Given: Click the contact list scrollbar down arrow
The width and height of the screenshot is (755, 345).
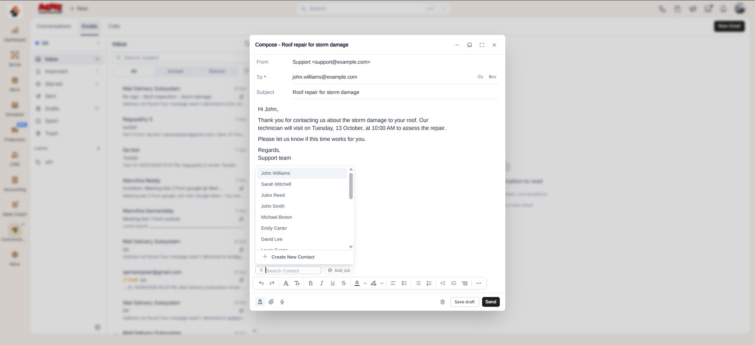Looking at the screenshot, I should point(351,247).
